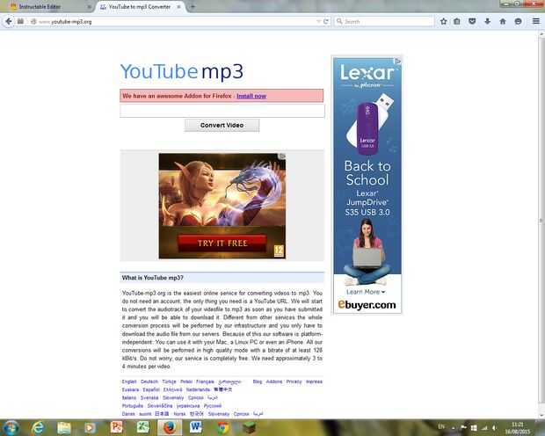This screenshot has width=545, height=436.
Task: Click the volume speaker tray icon
Action: [x=495, y=428]
